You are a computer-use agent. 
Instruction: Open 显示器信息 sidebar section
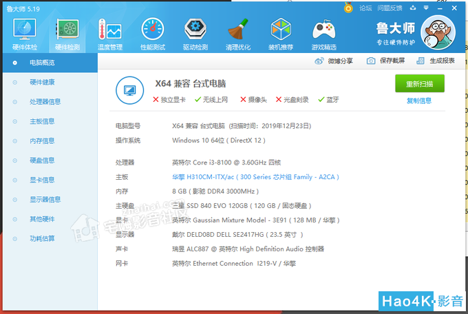pyautogui.click(x=50, y=200)
